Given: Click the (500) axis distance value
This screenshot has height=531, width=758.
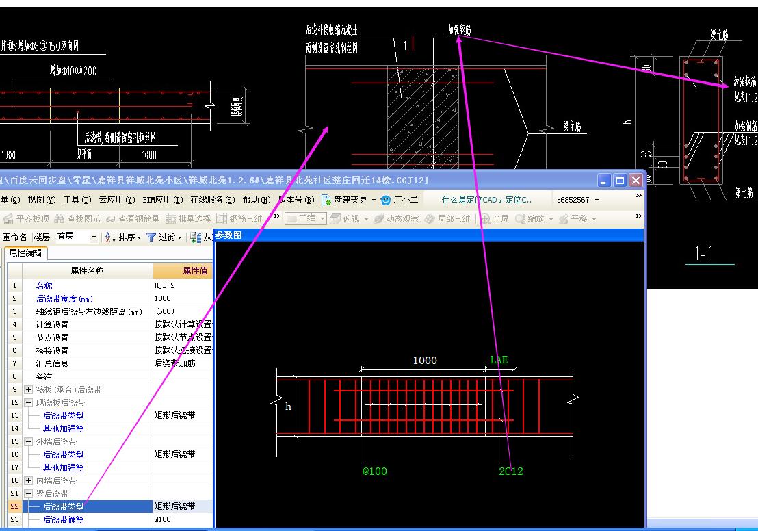Looking at the screenshot, I should pos(183,311).
